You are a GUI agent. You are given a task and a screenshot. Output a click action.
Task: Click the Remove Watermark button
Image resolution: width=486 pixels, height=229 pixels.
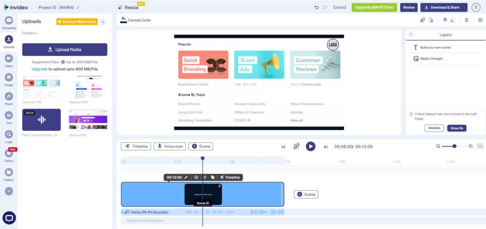(77, 22)
